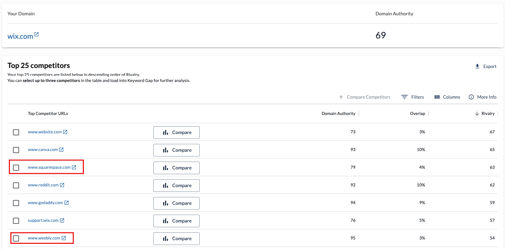Screen dimensions: 505x249
Task: Open external link icon next to www.godaddy.com
Action: pos(66,203)
